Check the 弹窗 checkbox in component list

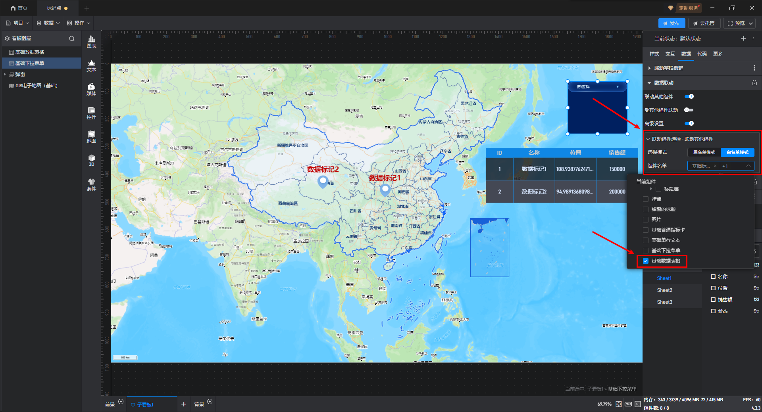coord(646,199)
